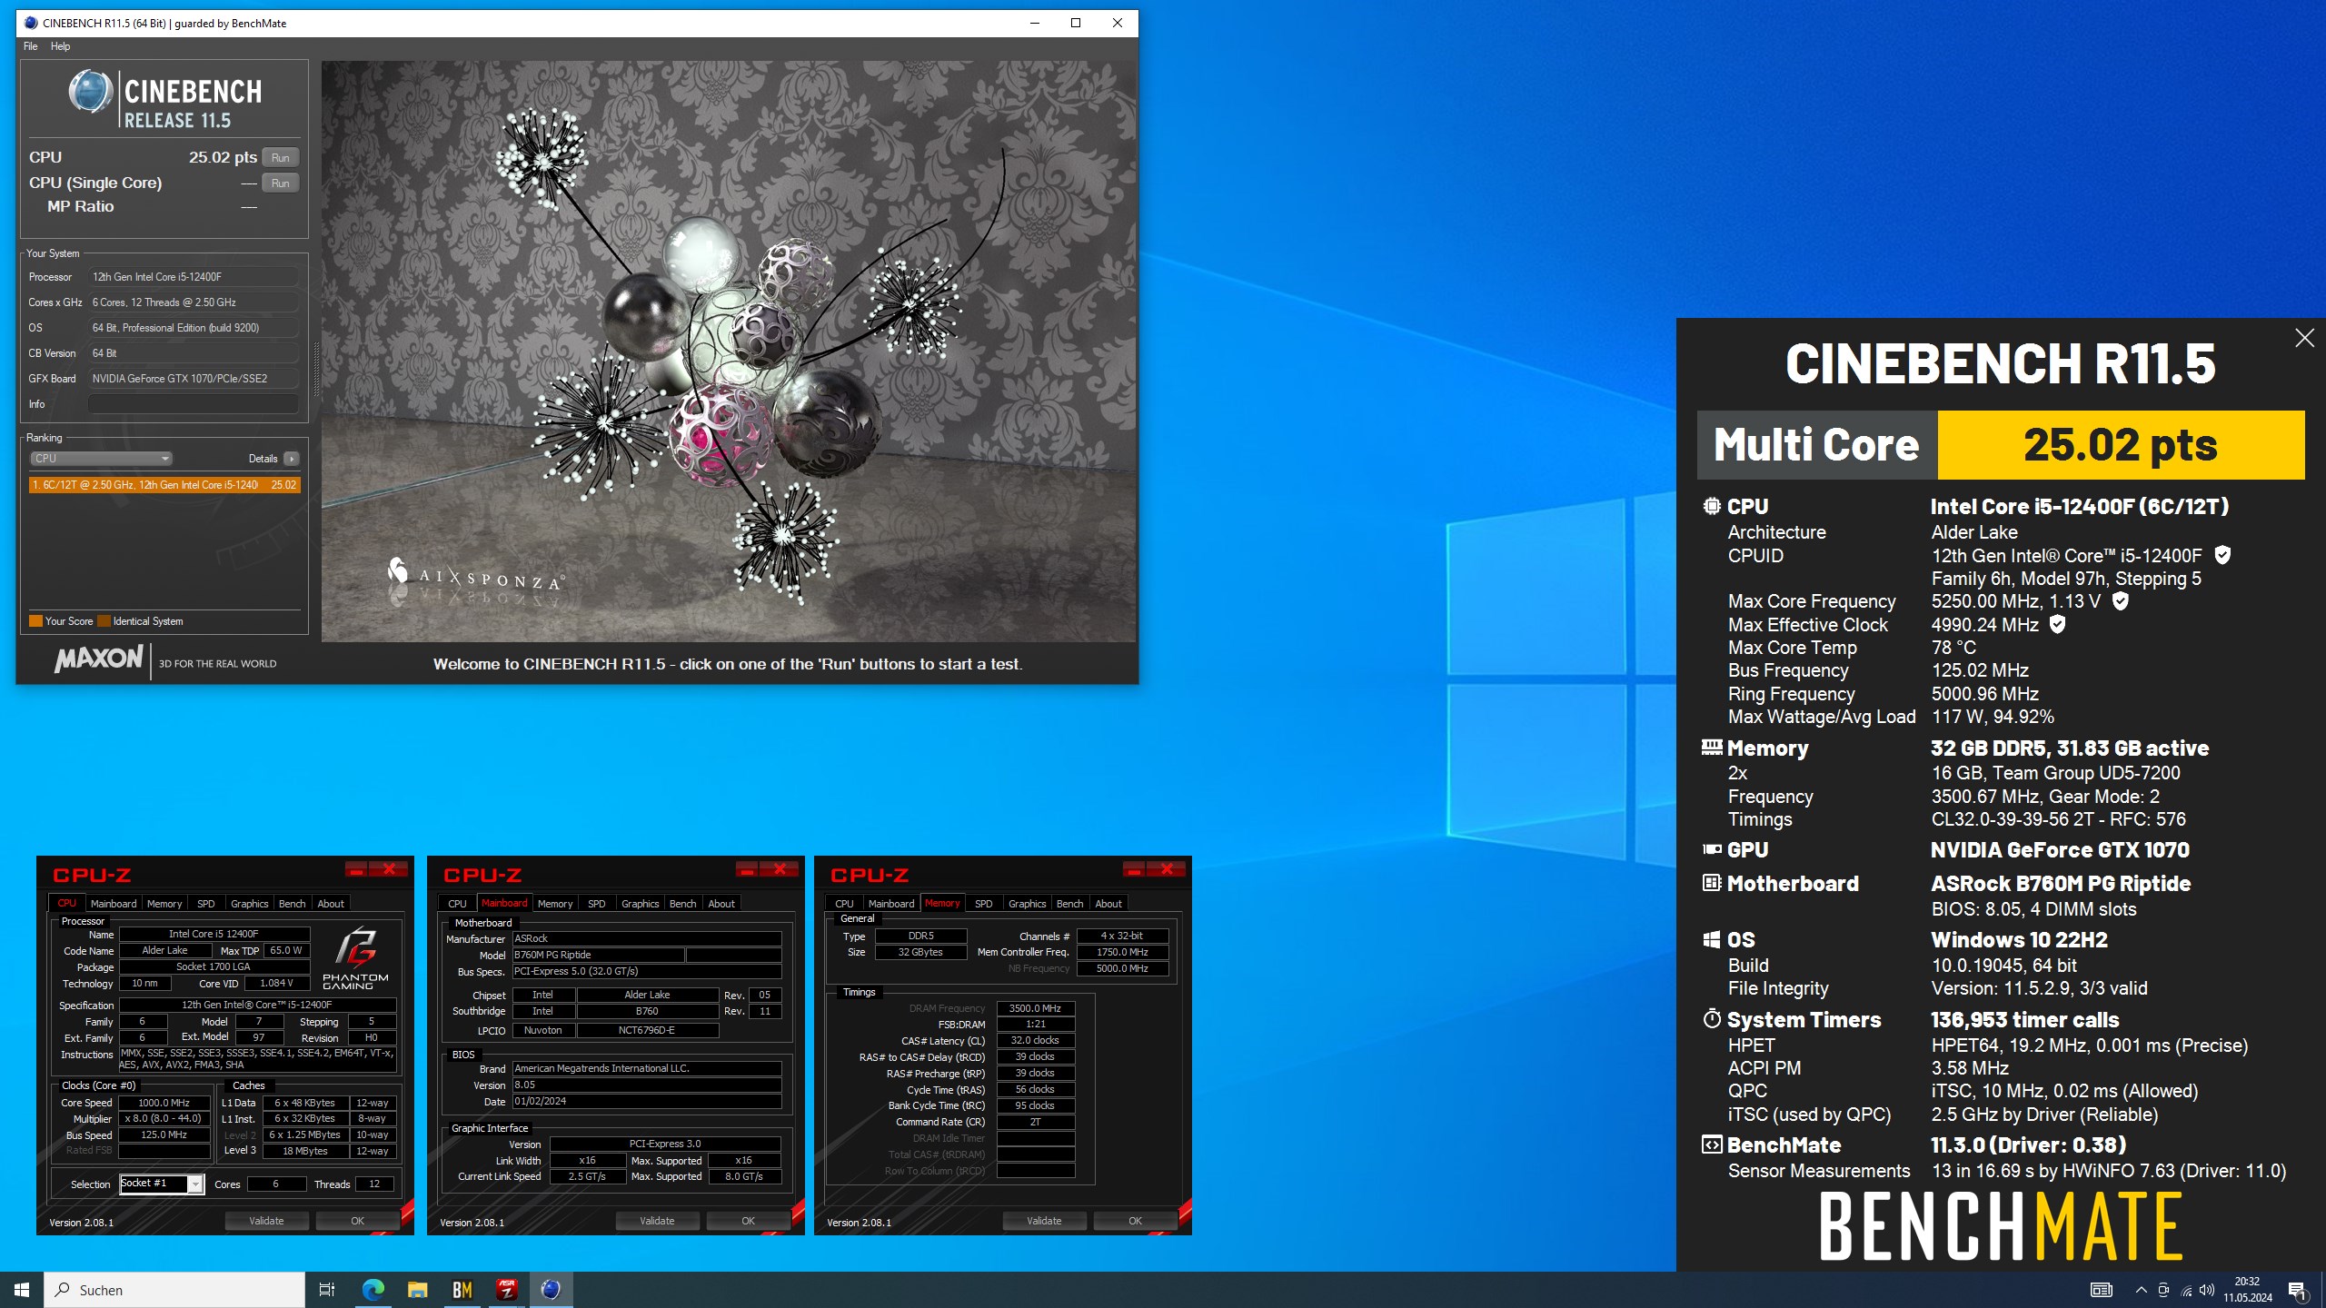Select the ranking row scoring 25.02
The image size is (2326, 1308).
(x=164, y=485)
